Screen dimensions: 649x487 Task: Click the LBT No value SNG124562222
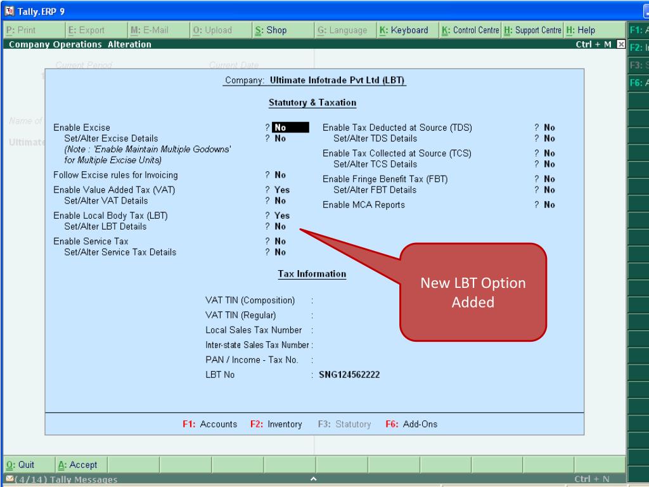click(349, 375)
